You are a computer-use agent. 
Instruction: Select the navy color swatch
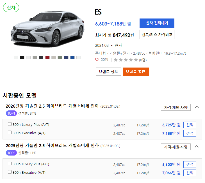click(66, 57)
